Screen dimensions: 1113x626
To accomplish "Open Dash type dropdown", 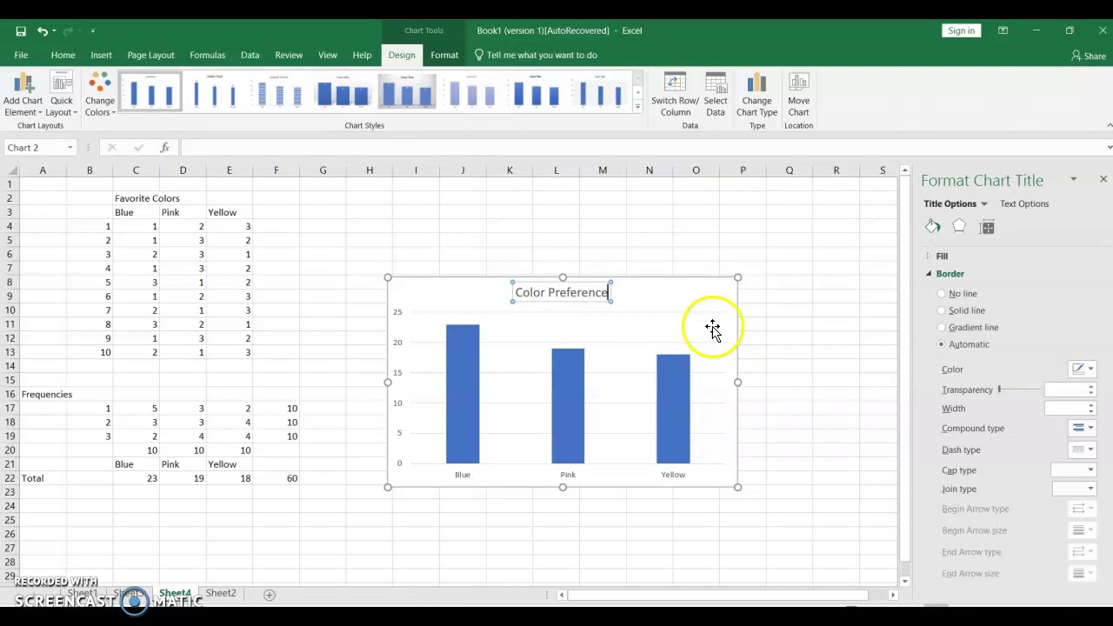I will coord(1083,450).
